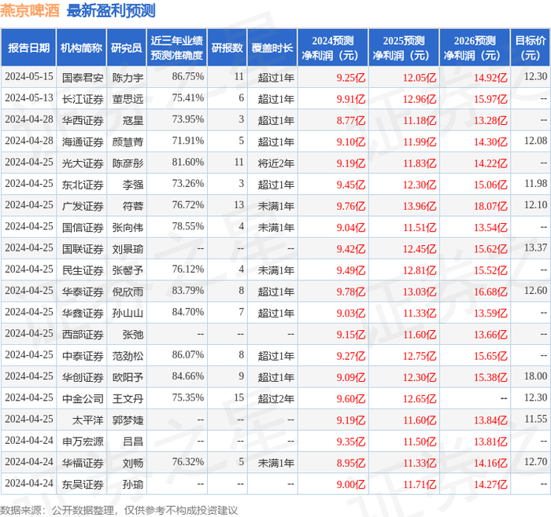Click the 国联证券 institution cell
This screenshot has height=517, width=551.
83,249
